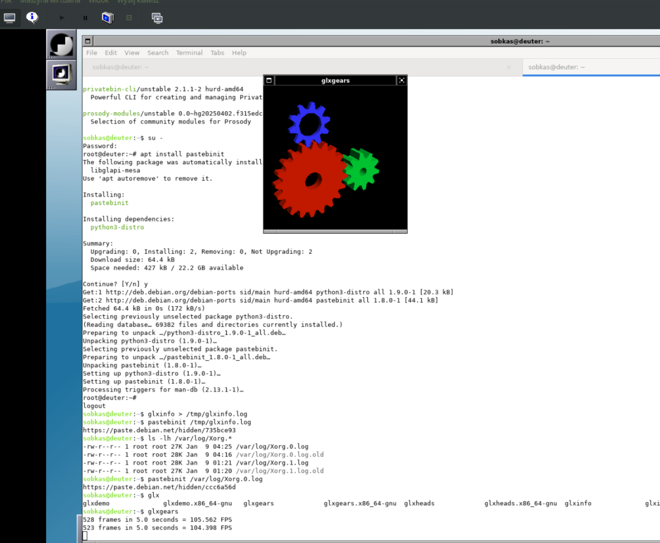
Task: Open the manage VM snapshots icon
Action: pyautogui.click(x=157, y=18)
